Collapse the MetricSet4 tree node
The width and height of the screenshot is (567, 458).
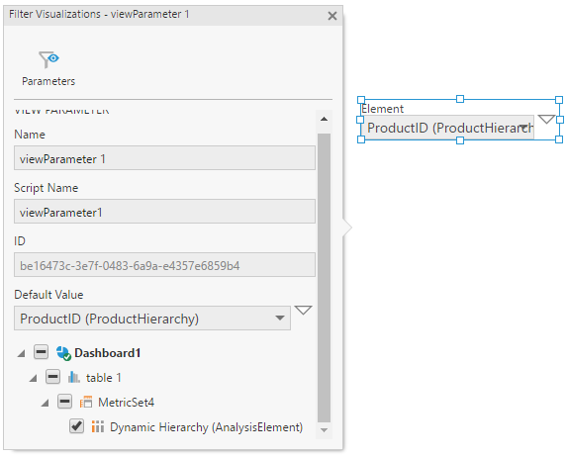pos(45,403)
